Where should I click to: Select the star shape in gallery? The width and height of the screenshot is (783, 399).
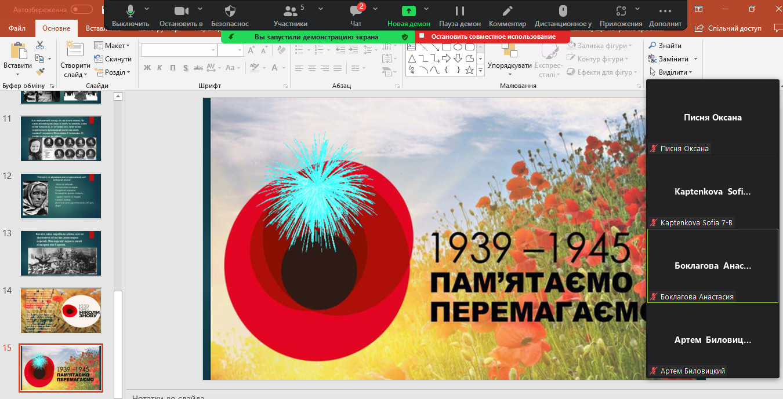pos(469,70)
